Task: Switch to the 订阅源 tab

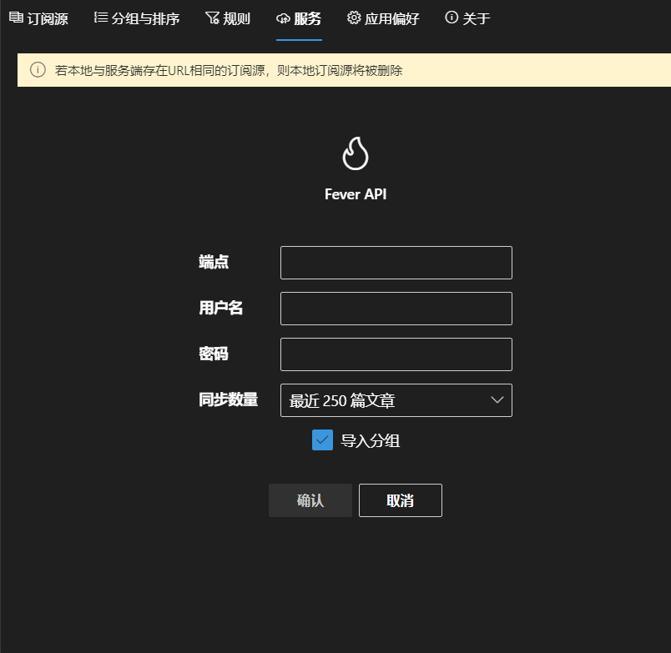Action: (38, 18)
